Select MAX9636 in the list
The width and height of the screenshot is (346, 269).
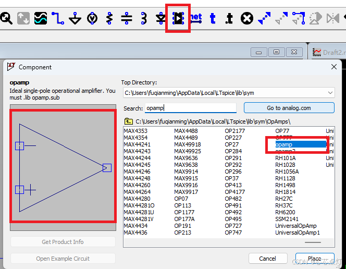click(x=186, y=158)
